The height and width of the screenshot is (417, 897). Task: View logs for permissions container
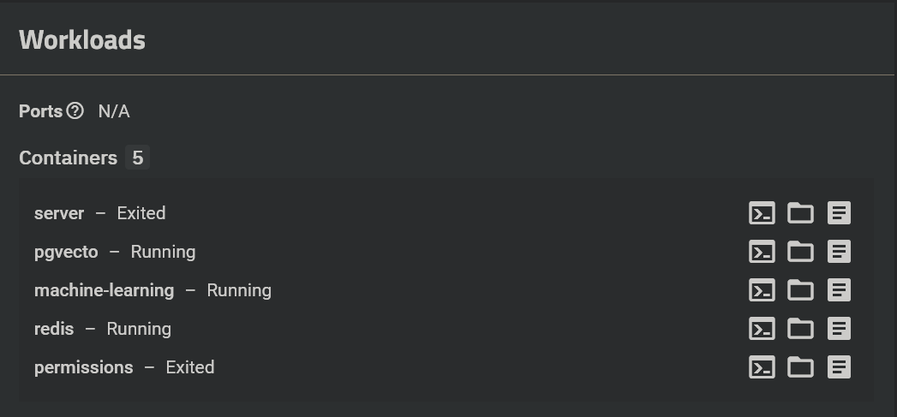click(x=840, y=367)
